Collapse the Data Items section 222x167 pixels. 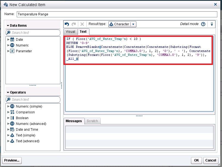pos(8,26)
